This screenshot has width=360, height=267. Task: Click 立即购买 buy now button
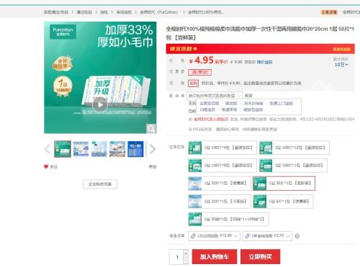coord(260,257)
